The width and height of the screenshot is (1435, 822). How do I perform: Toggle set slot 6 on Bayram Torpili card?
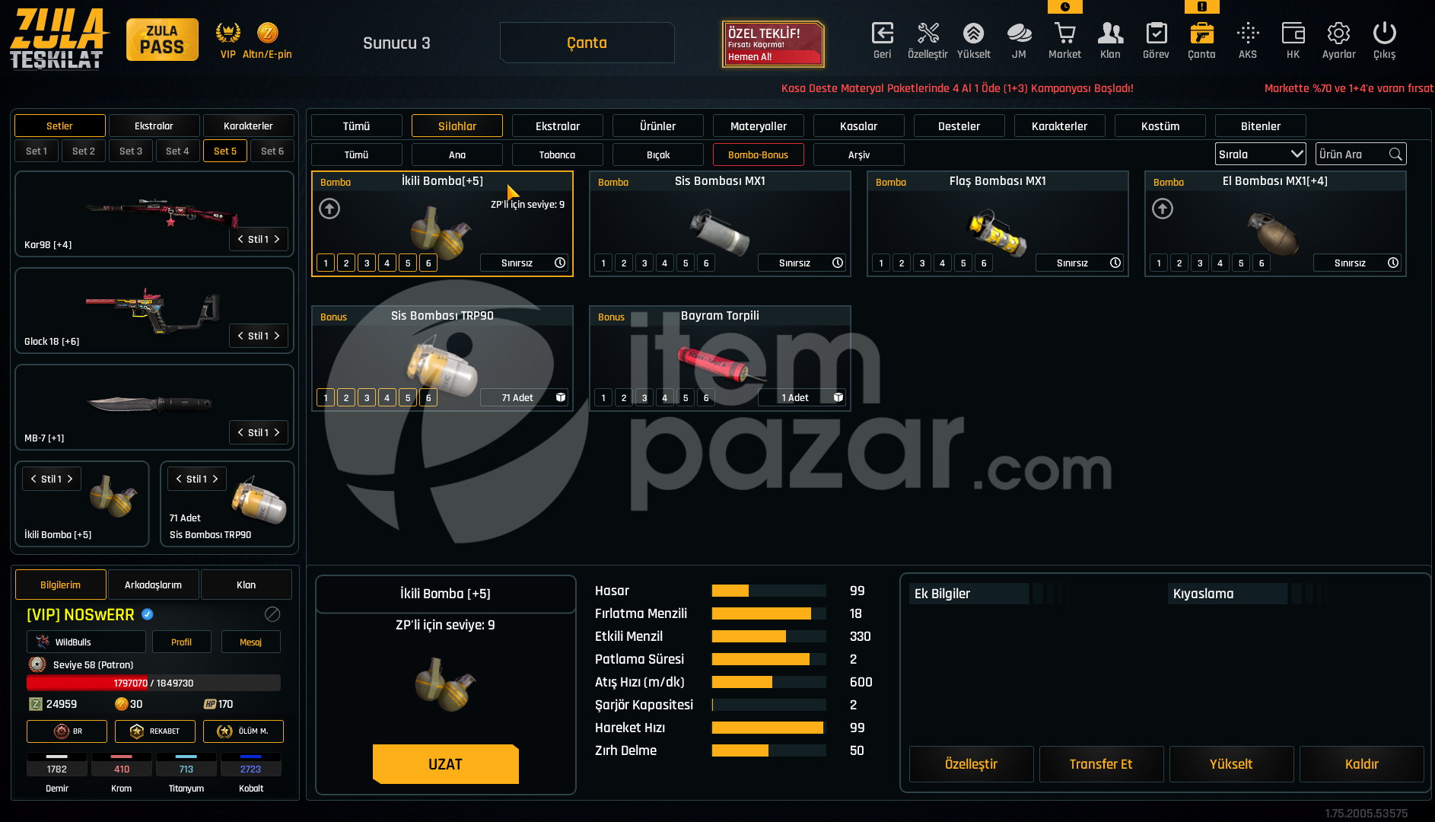pyautogui.click(x=706, y=397)
